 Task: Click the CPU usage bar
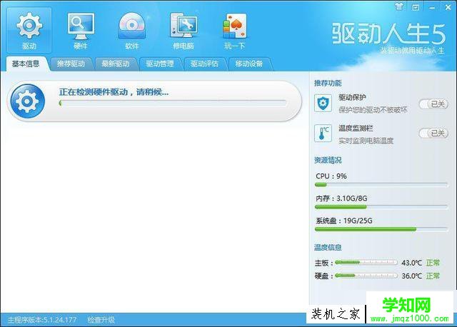tap(381, 185)
